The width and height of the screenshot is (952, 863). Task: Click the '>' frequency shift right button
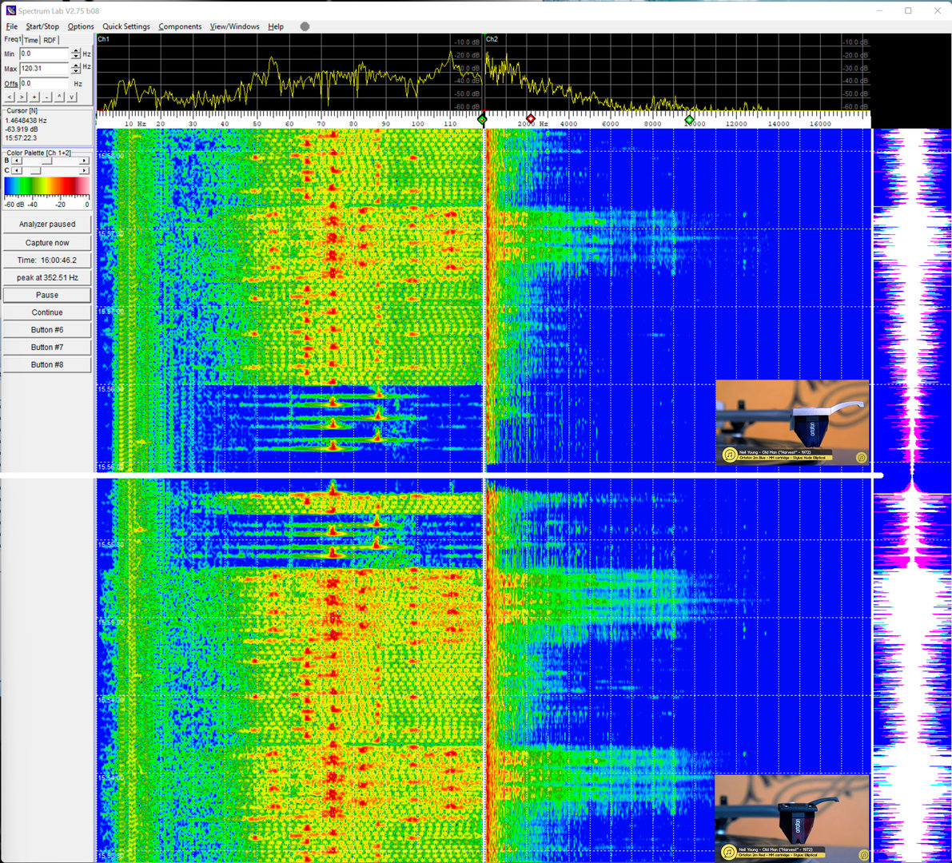tap(22, 97)
